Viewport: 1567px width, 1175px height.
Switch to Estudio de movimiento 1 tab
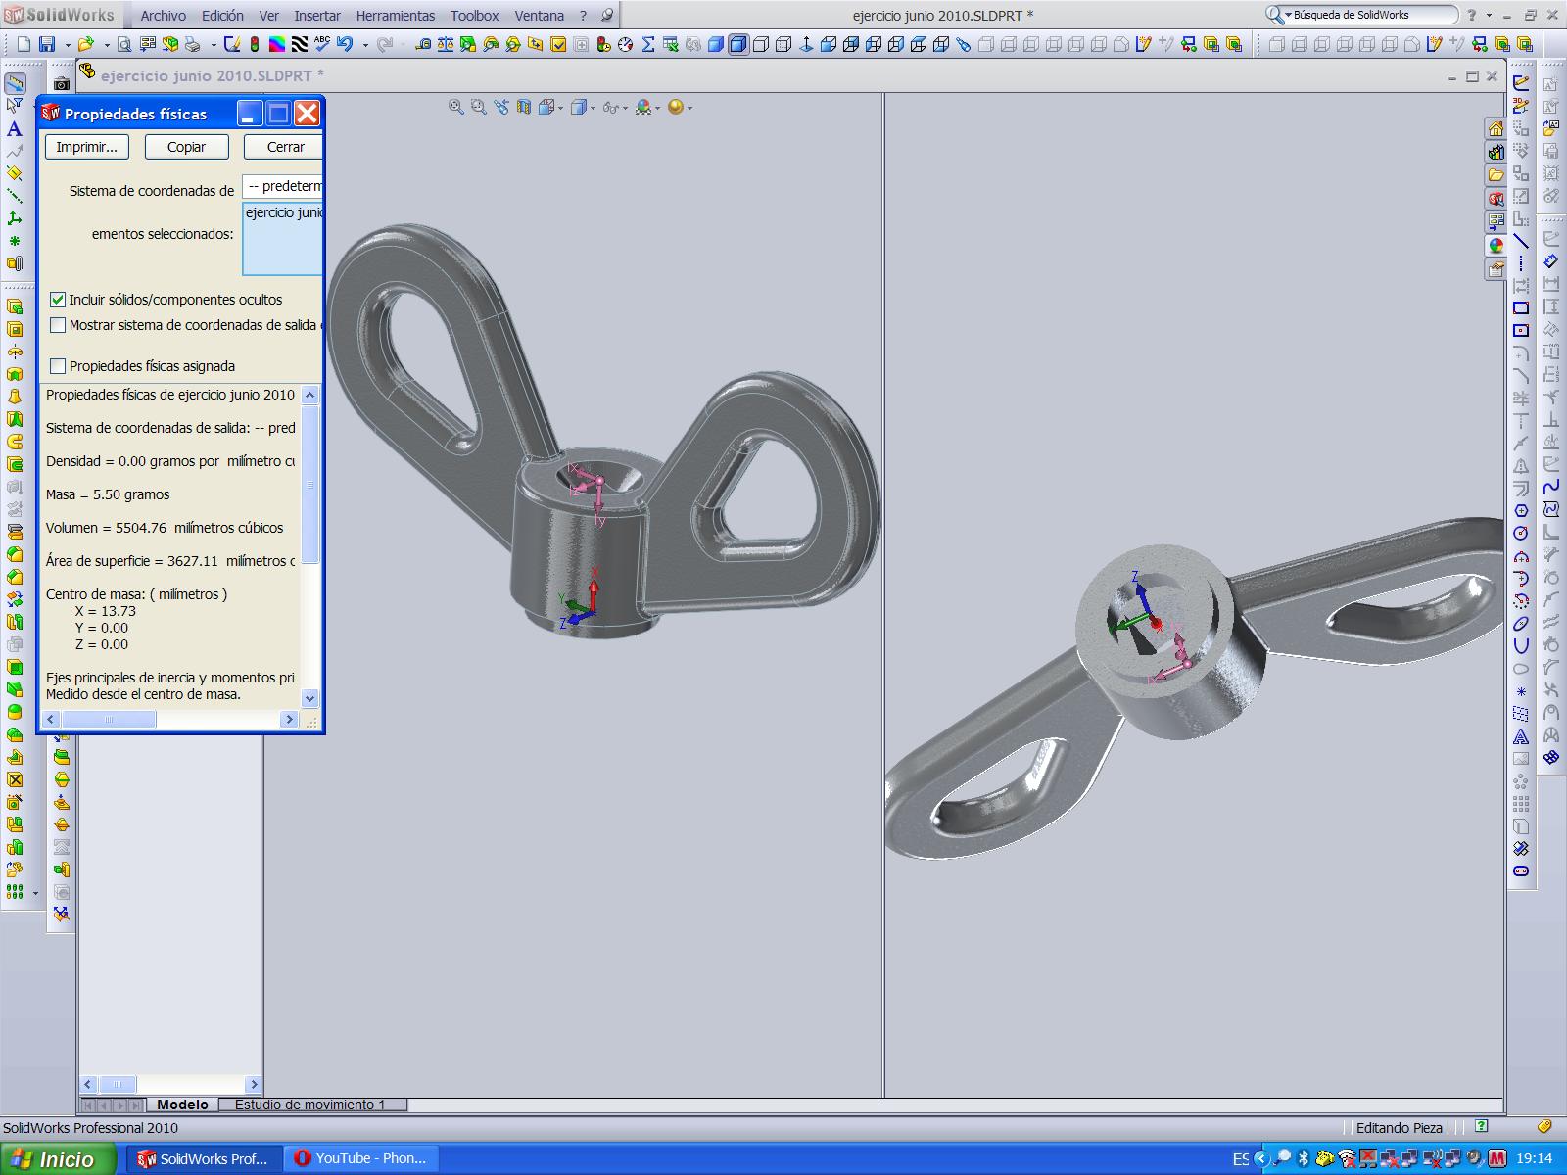coord(309,1104)
